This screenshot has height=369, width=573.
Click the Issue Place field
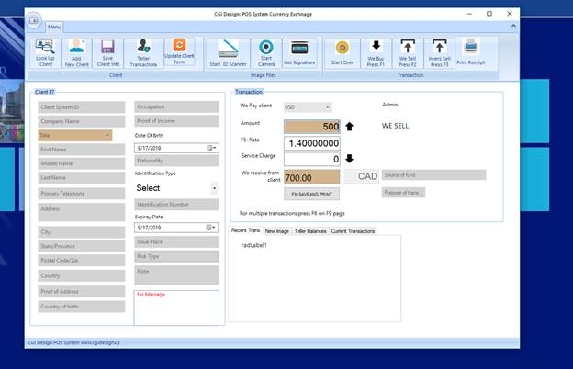(176, 241)
